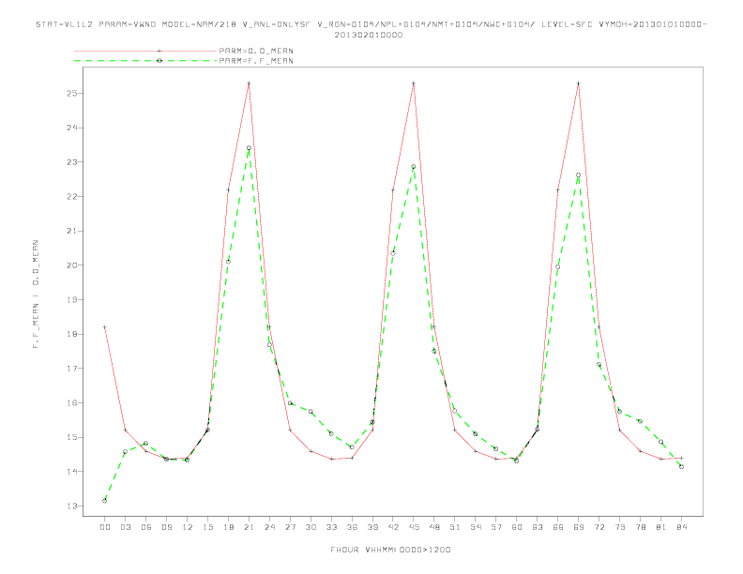Click the date range 2013020100000 in title
This screenshot has height=574, width=743.
pos(369,35)
